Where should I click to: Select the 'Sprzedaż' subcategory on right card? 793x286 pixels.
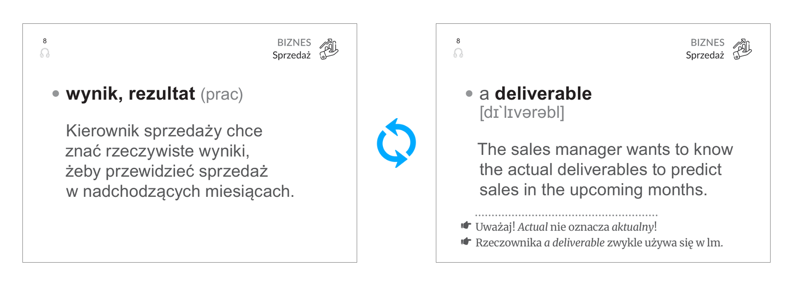tap(705, 55)
